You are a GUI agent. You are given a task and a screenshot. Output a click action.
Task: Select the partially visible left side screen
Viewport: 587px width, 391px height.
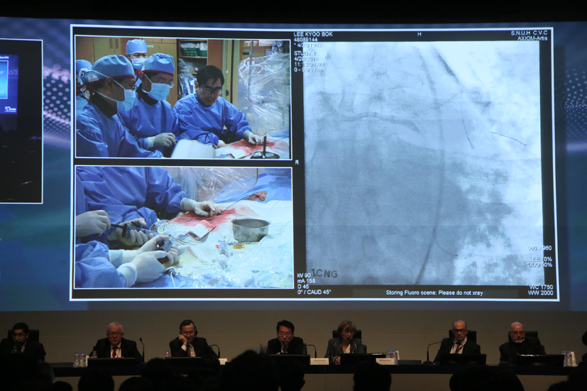click(x=21, y=121)
